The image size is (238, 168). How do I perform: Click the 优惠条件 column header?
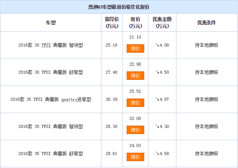[207, 23]
